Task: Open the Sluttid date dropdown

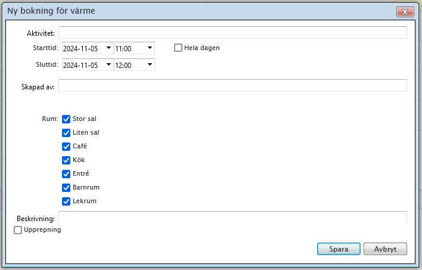Action: [x=108, y=65]
